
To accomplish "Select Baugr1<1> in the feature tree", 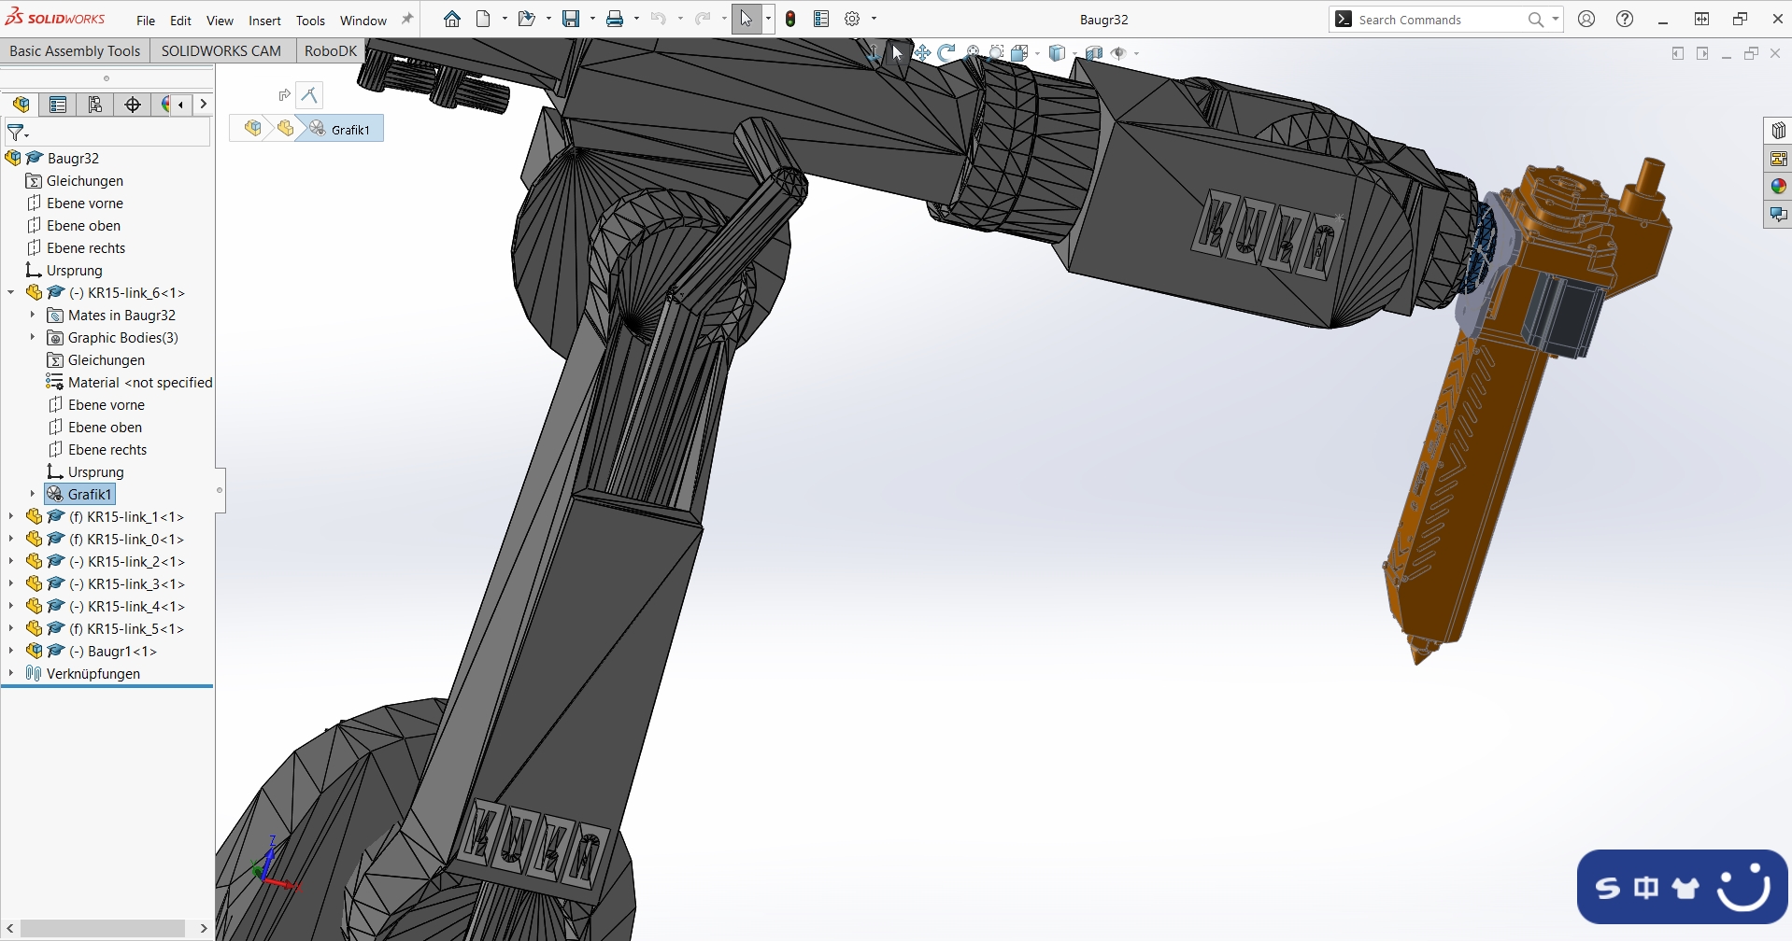I will pyautogui.click(x=121, y=652).
